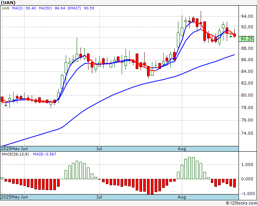This screenshot has height=206, width=257.
Task: Click the tallest green MACD bar in August
Action: point(189,168)
